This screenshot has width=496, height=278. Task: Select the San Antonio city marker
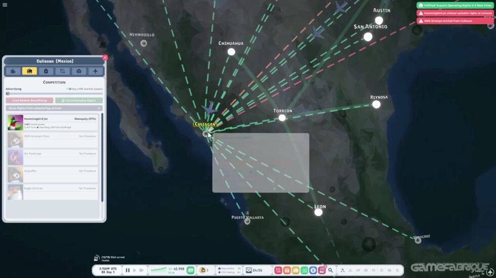(x=368, y=37)
